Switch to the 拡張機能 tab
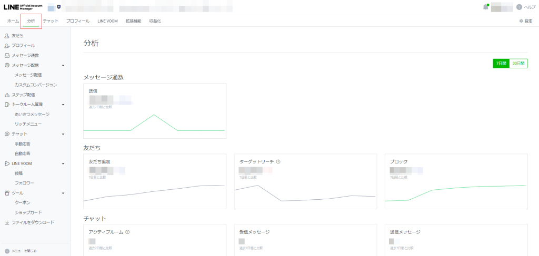 (x=133, y=21)
